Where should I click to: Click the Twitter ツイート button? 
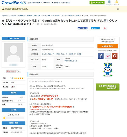click(x=95, y=28)
